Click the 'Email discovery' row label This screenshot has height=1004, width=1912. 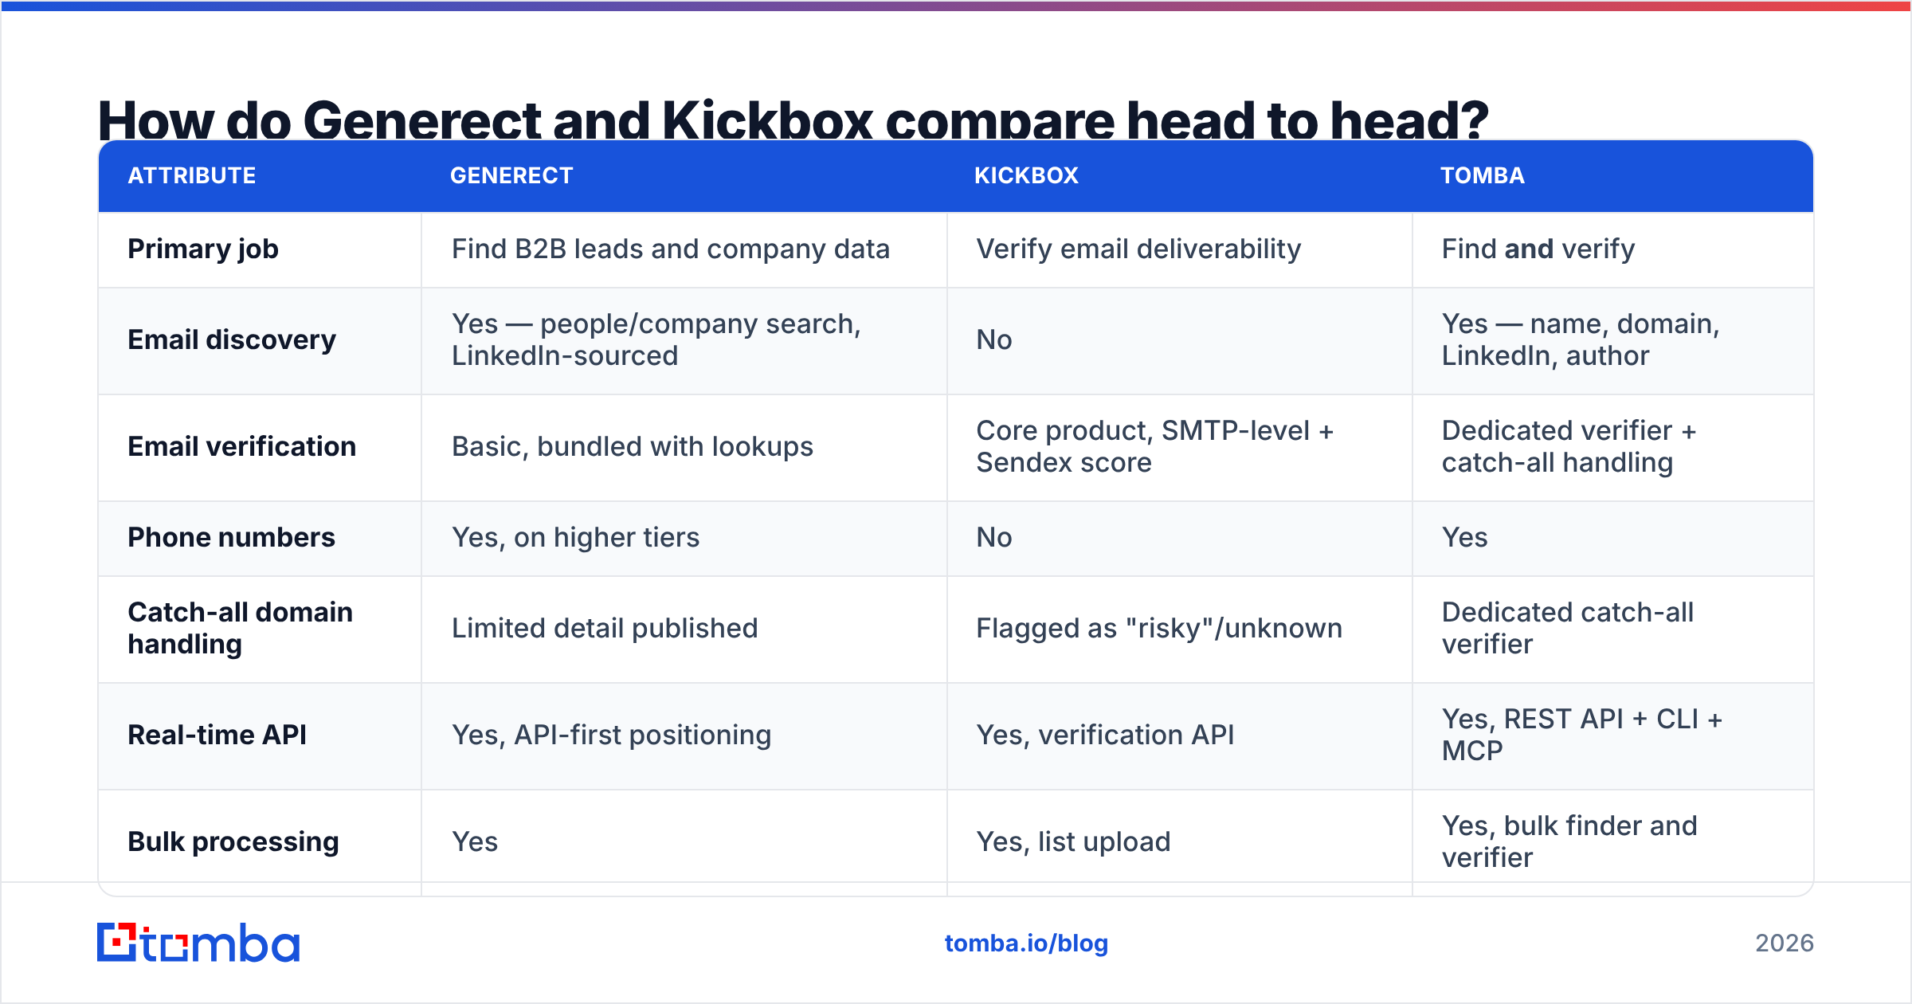pyautogui.click(x=232, y=340)
